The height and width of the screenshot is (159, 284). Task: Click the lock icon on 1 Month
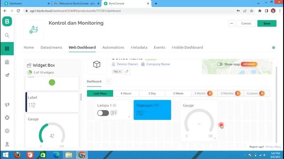(x=210, y=93)
